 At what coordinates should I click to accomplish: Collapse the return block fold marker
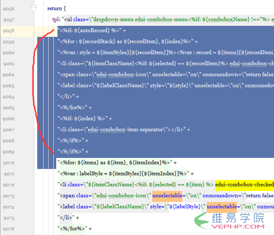[x=34, y=8]
